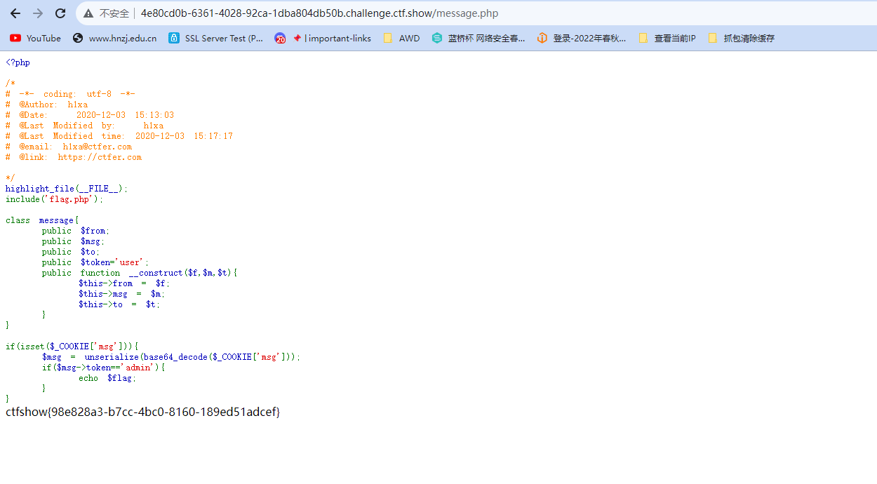Open the AWD bookmarks folder
The image size is (877, 484).
click(x=401, y=39)
